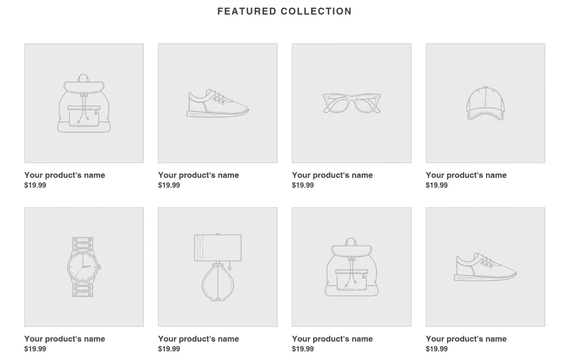This screenshot has width=571, height=356.
Task: Select the backpack image in the bottom row
Action: point(351,267)
